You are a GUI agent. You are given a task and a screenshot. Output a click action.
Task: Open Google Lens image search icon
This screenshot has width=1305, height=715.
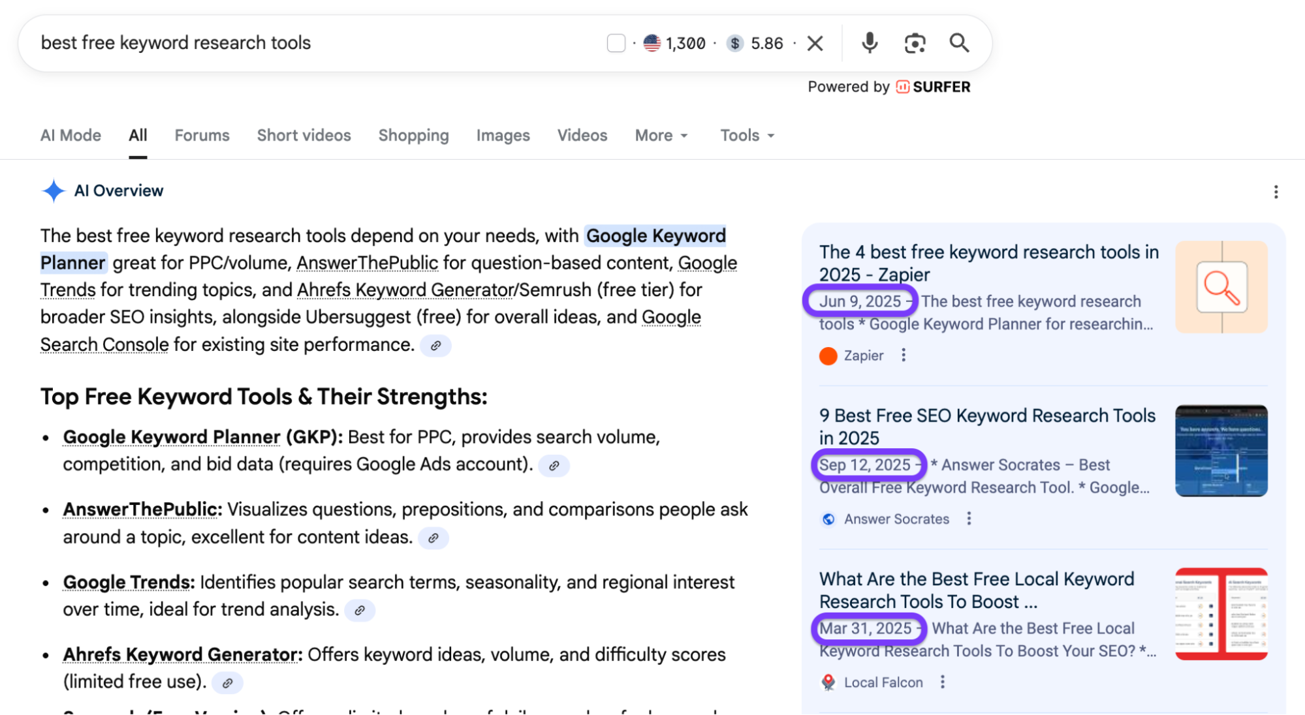915,43
